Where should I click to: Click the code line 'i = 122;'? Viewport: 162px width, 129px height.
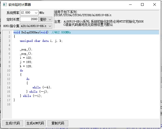point(26,58)
